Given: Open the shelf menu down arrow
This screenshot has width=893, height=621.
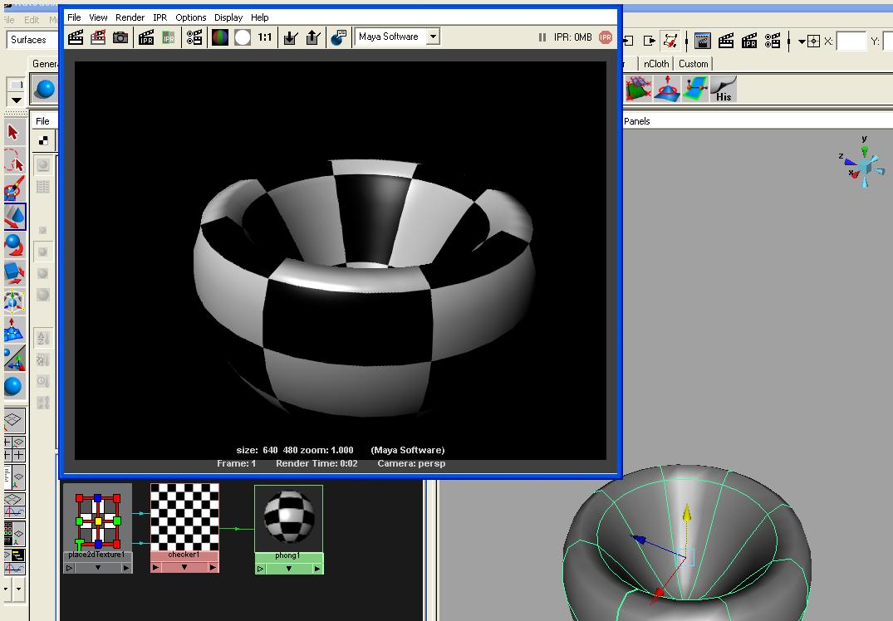Looking at the screenshot, I should tap(16, 100).
